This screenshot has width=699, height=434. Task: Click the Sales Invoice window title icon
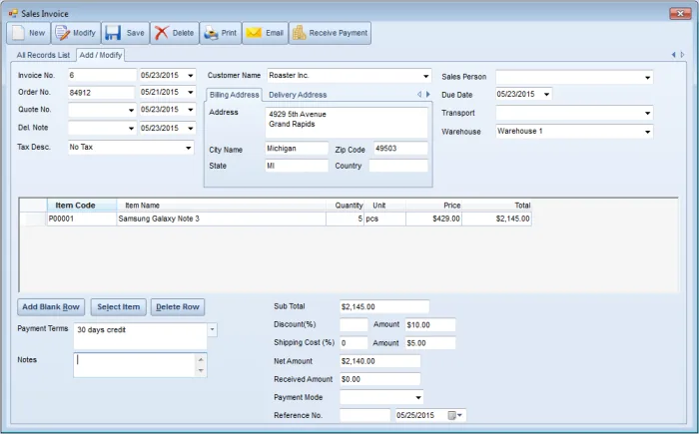coord(12,14)
